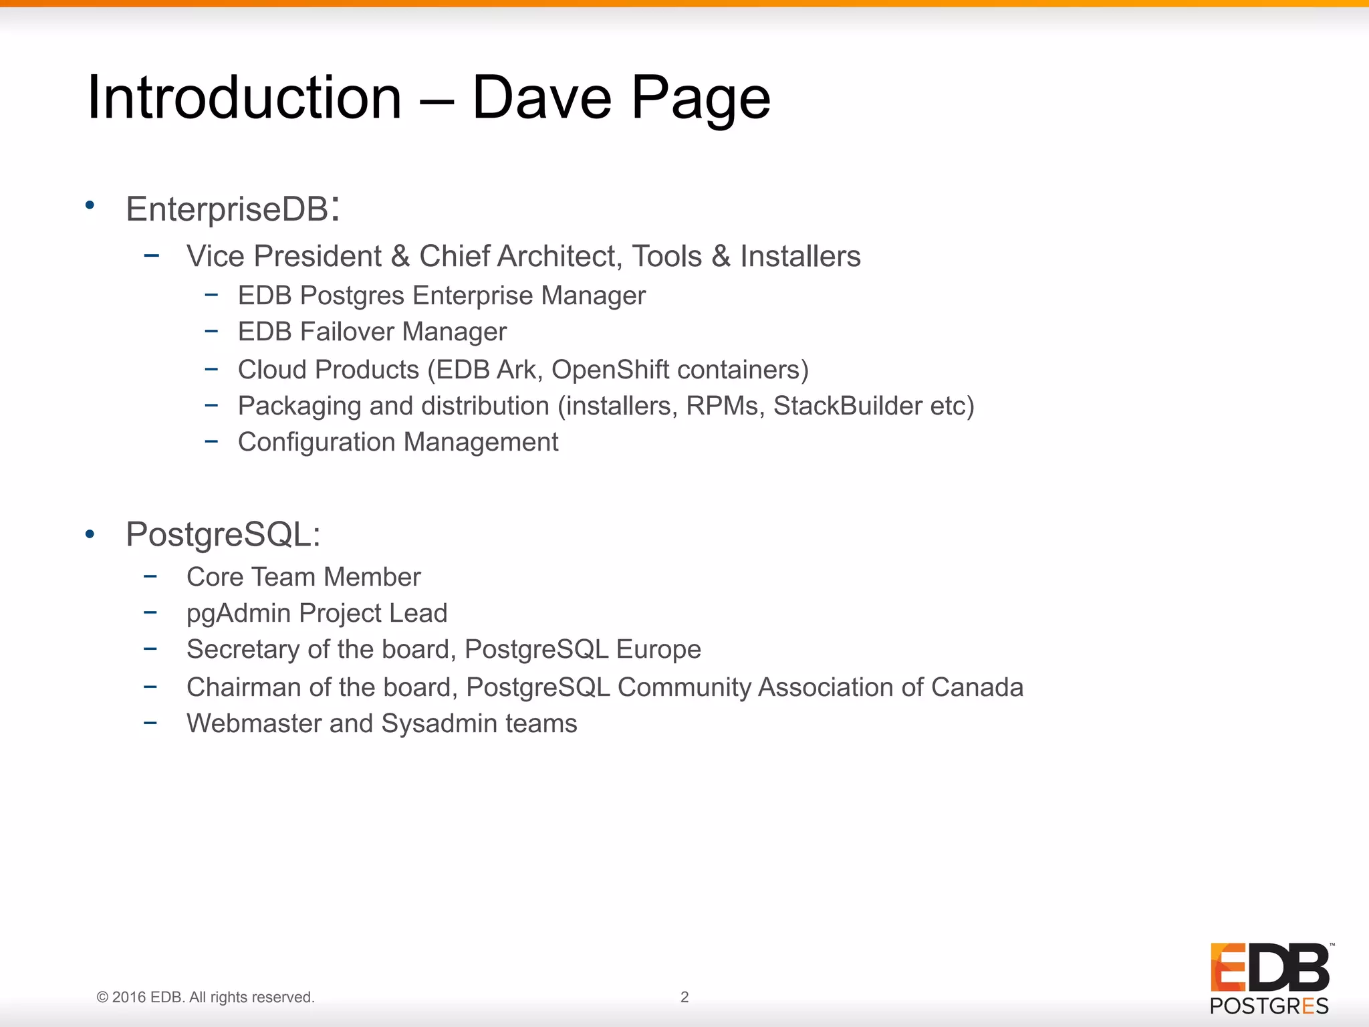The height and width of the screenshot is (1027, 1369).
Task: Click the slide page number 2
Action: tap(684, 997)
